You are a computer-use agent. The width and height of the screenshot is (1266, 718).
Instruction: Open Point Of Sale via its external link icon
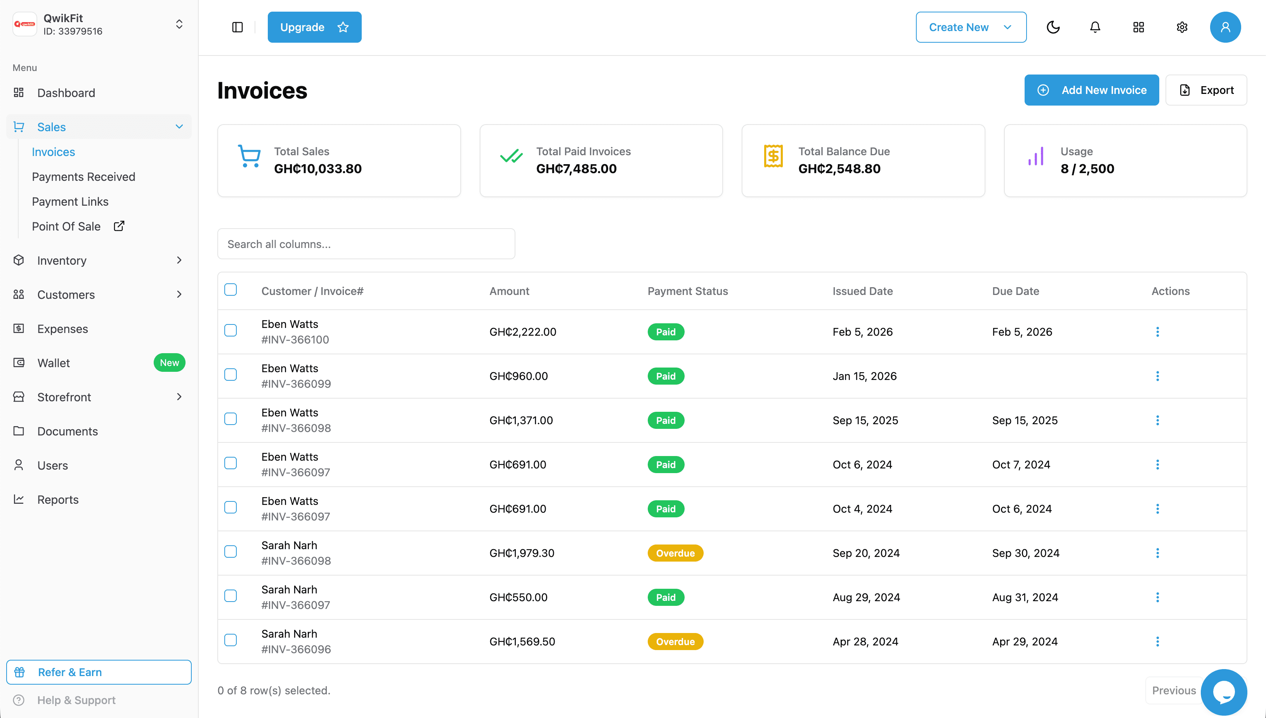tap(119, 226)
